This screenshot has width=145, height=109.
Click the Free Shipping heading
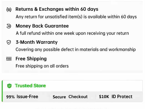(x=31, y=59)
